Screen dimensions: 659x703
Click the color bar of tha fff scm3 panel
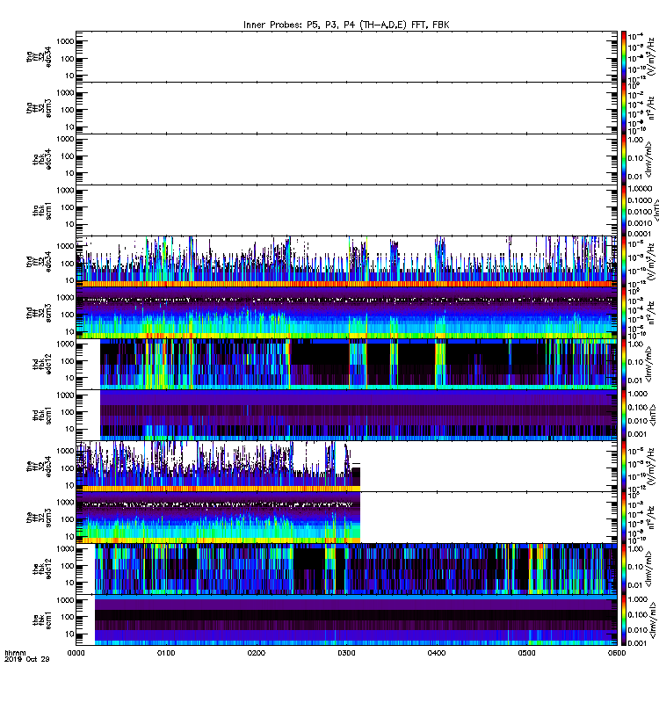[x=623, y=108]
